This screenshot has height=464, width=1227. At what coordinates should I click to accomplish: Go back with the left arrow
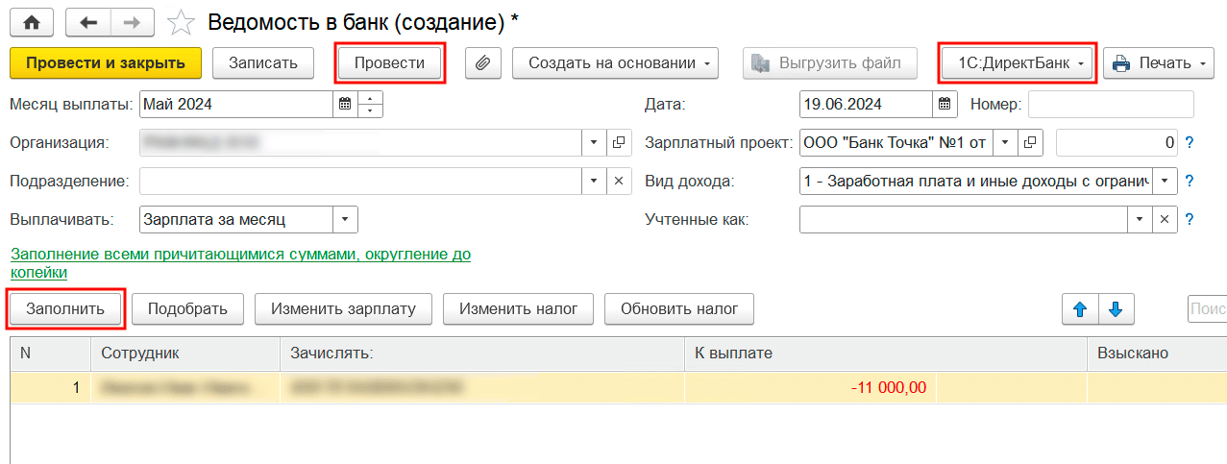click(88, 21)
